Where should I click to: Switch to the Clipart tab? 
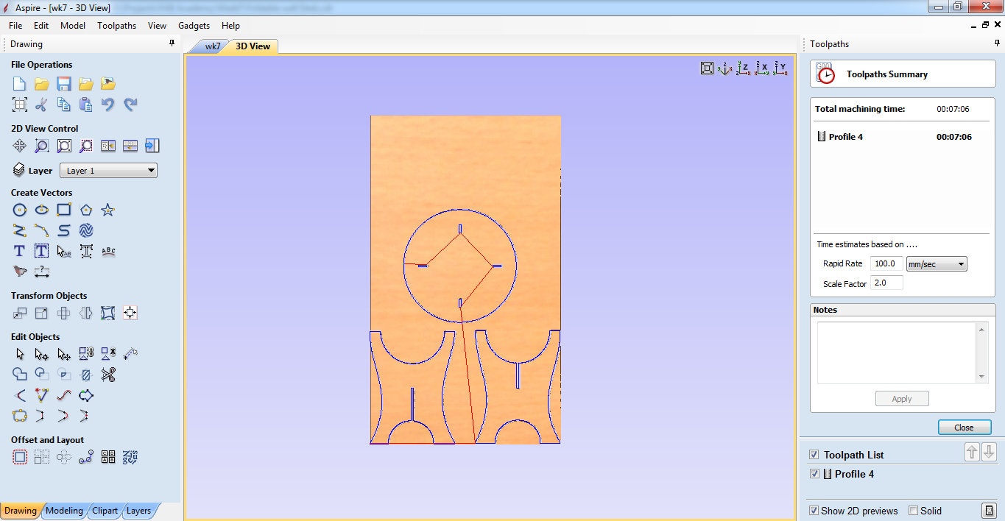pos(105,511)
